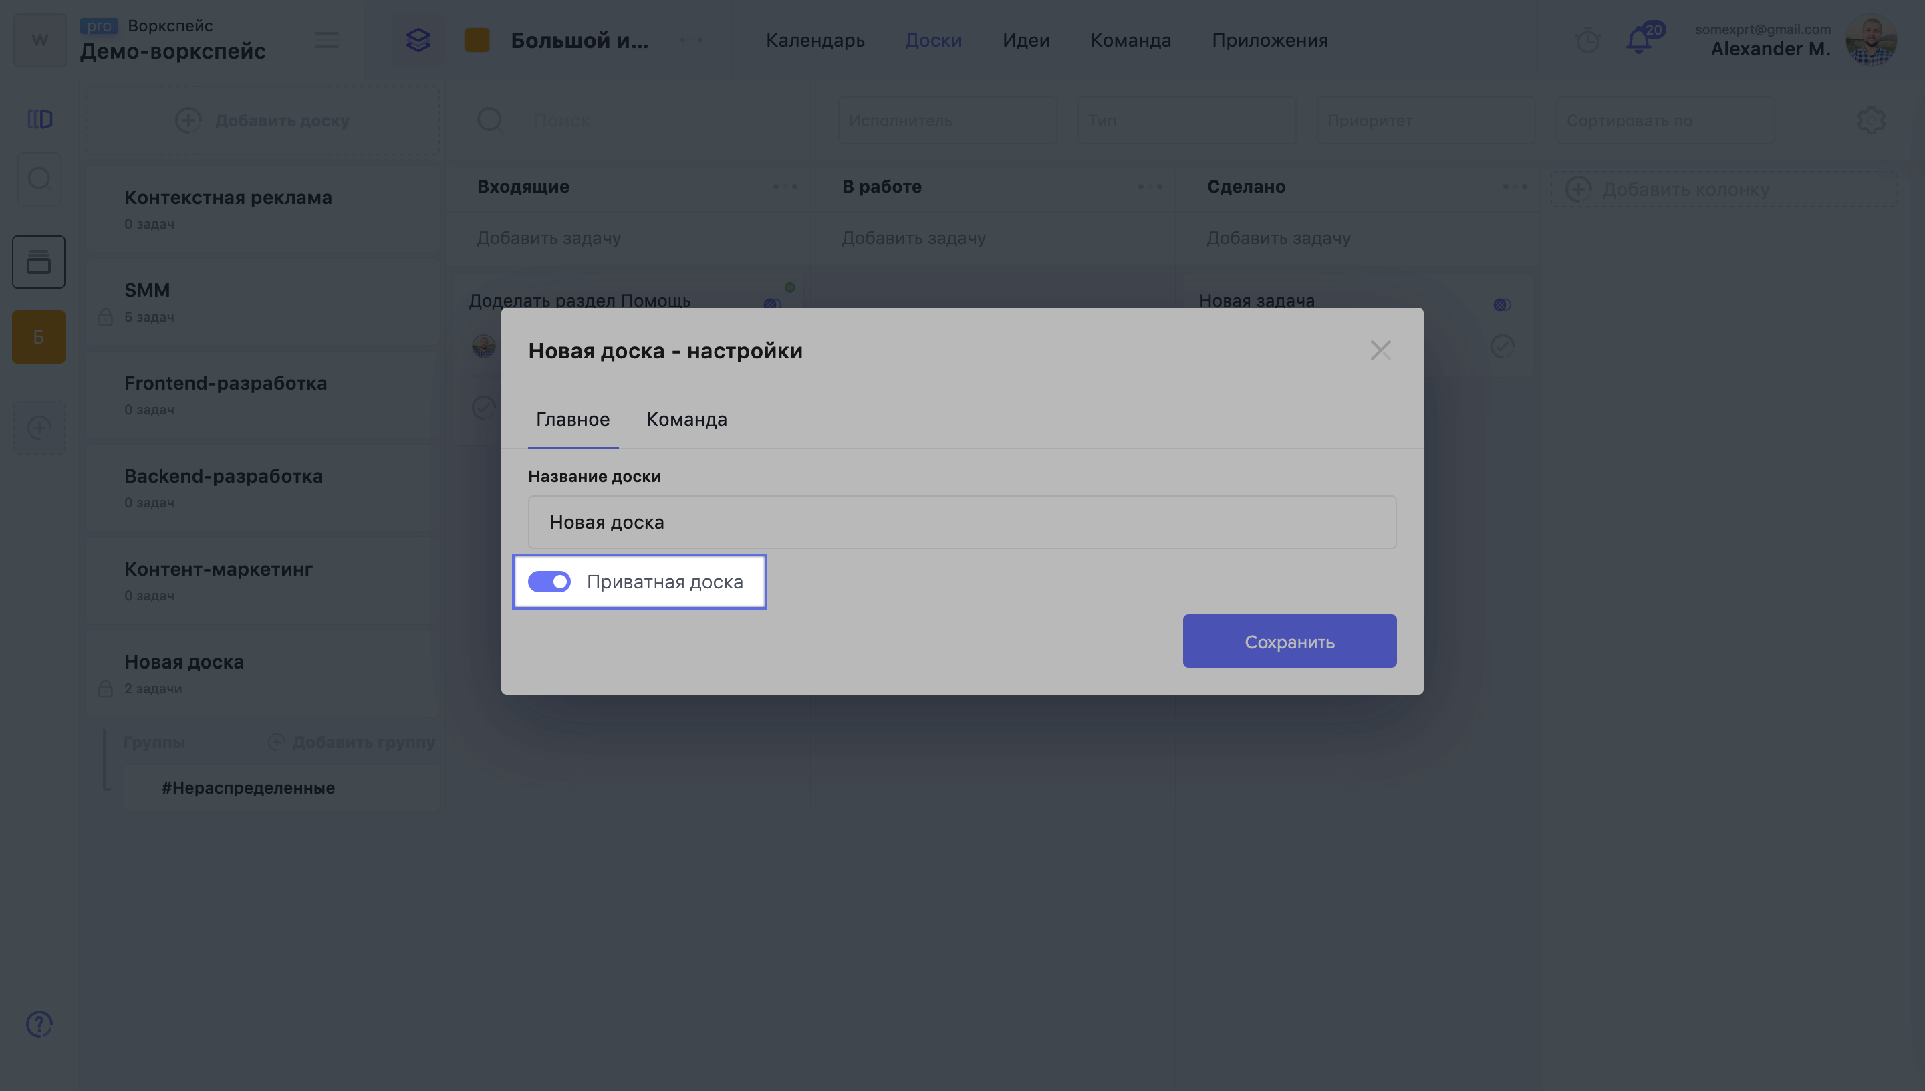Click the Добавить доску button

(262, 120)
